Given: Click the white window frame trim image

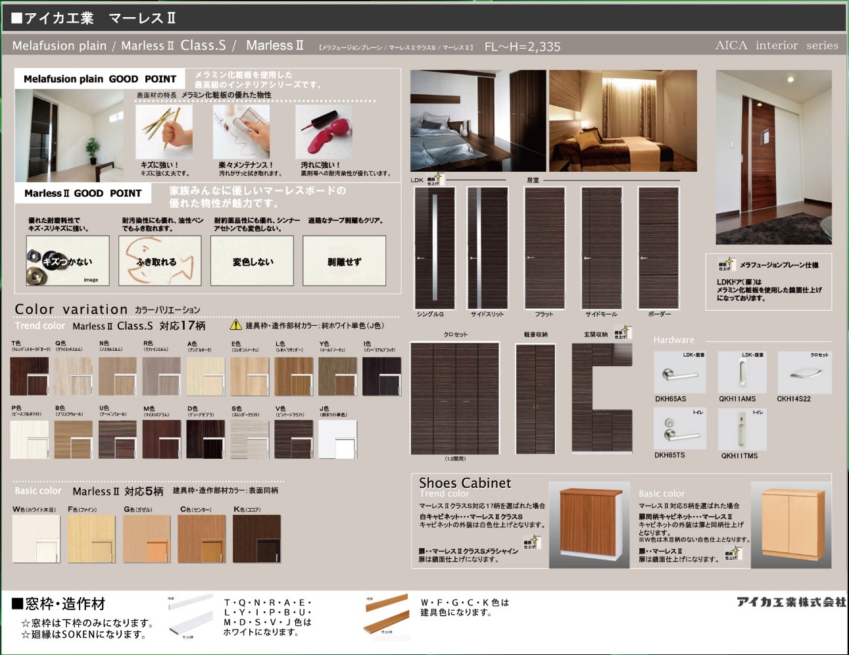Looking at the screenshot, I should (190, 617).
